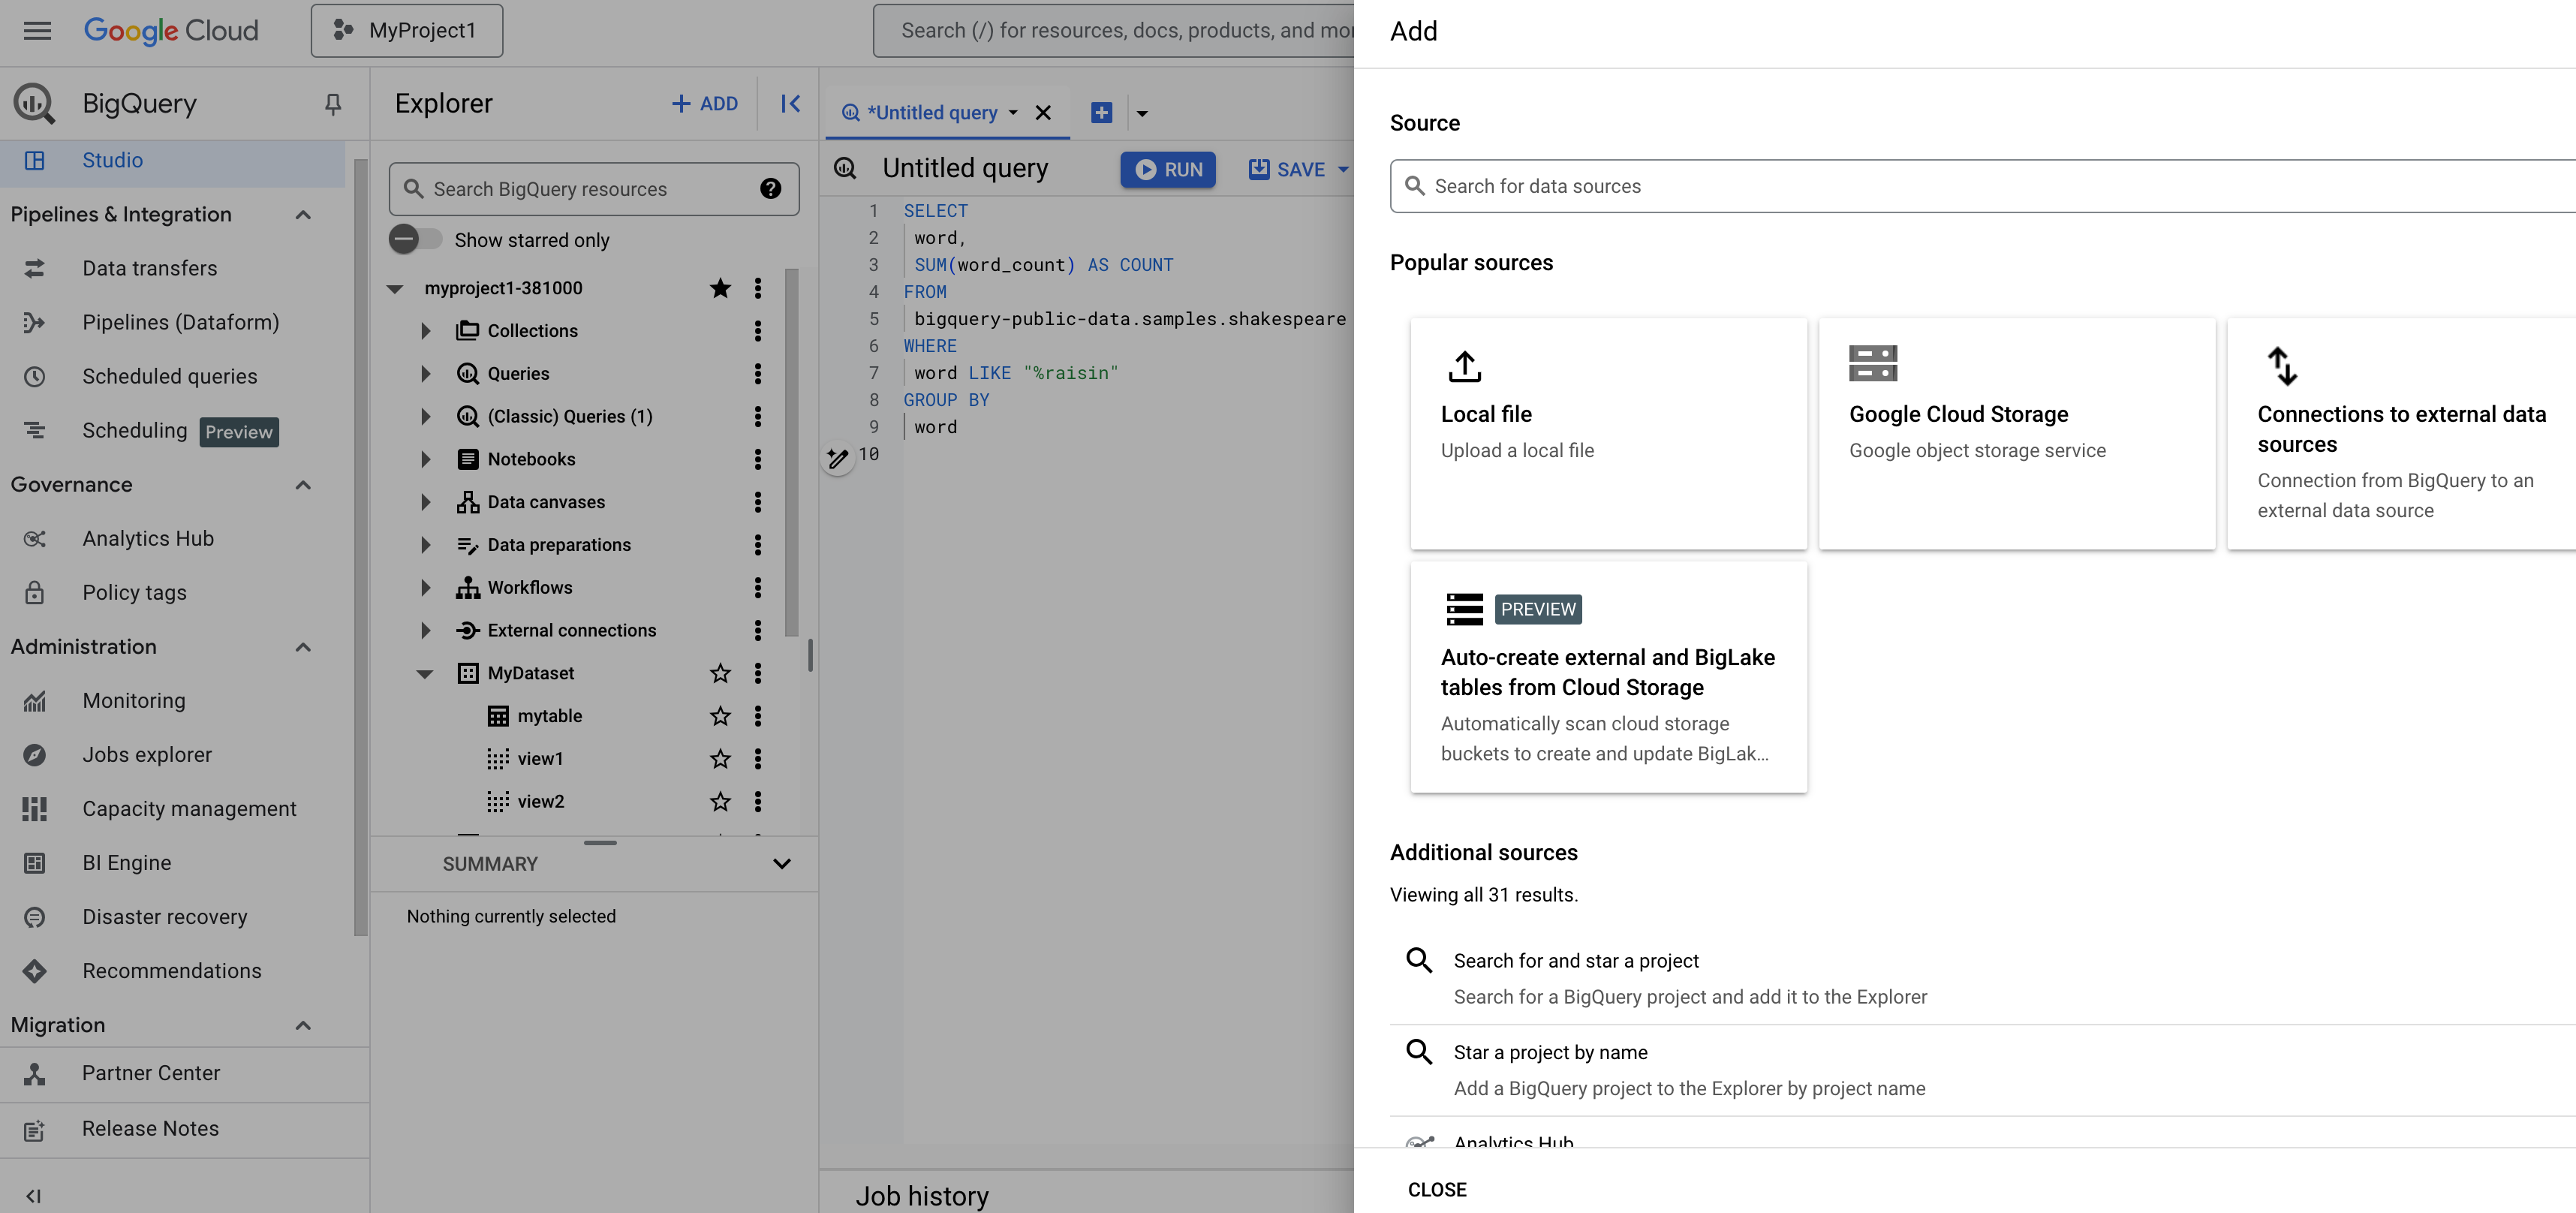
Task: Expand the Queries tree item
Action: click(424, 373)
